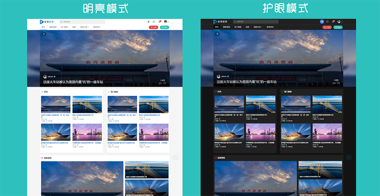The image size is (380, 196).
Task: Select 最新视频 tab in light mode navigation
Action: (53, 27)
